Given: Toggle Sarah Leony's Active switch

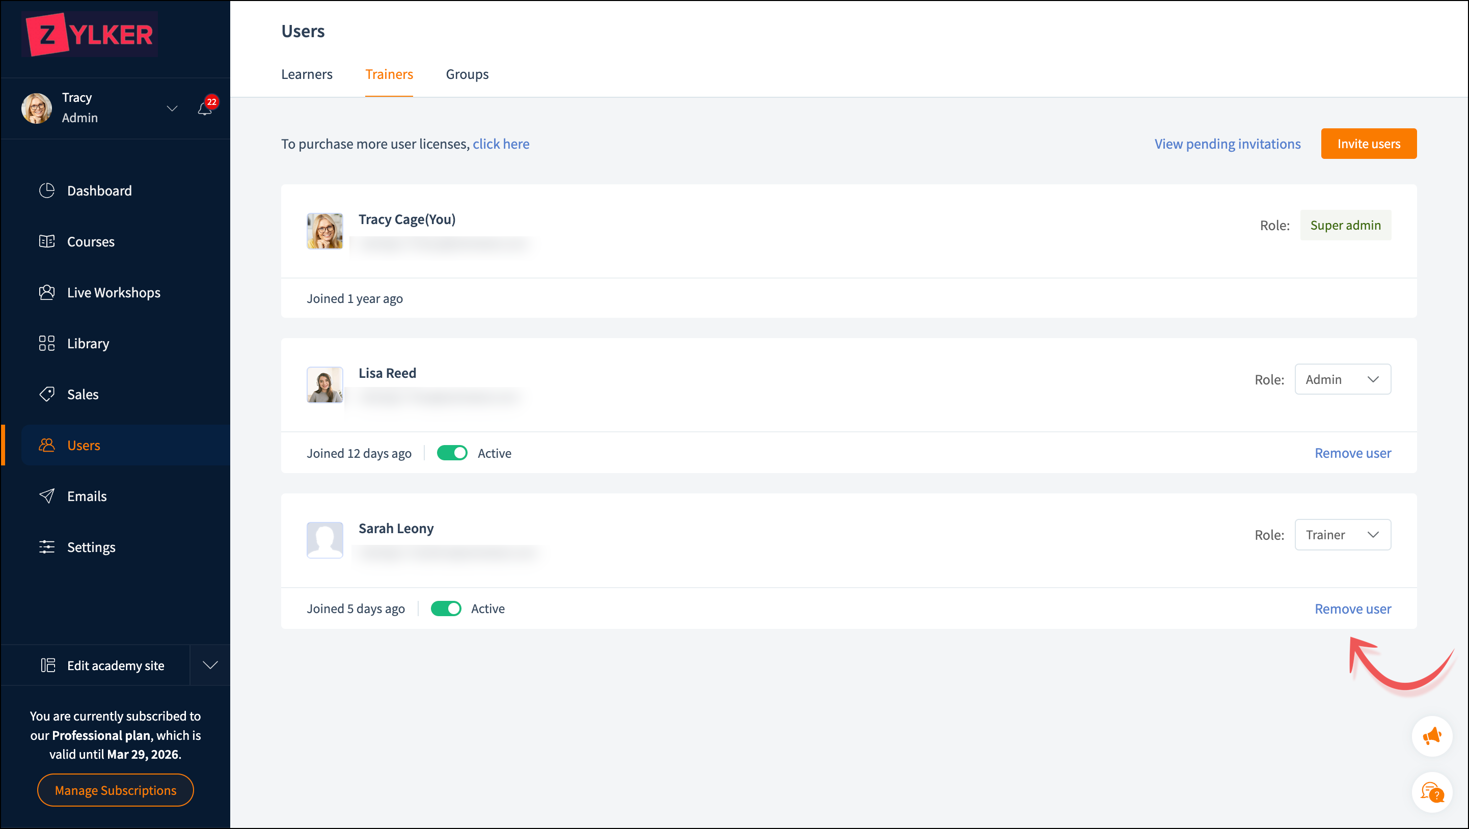Looking at the screenshot, I should [x=445, y=609].
